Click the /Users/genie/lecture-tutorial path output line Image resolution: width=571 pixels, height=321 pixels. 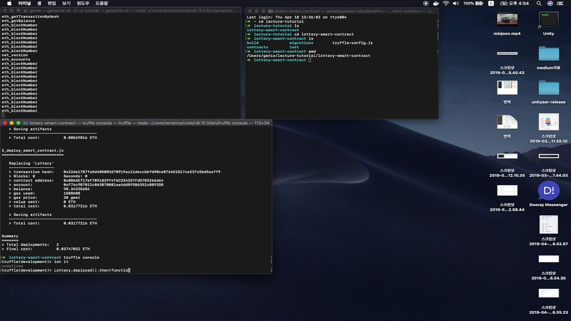click(x=308, y=56)
